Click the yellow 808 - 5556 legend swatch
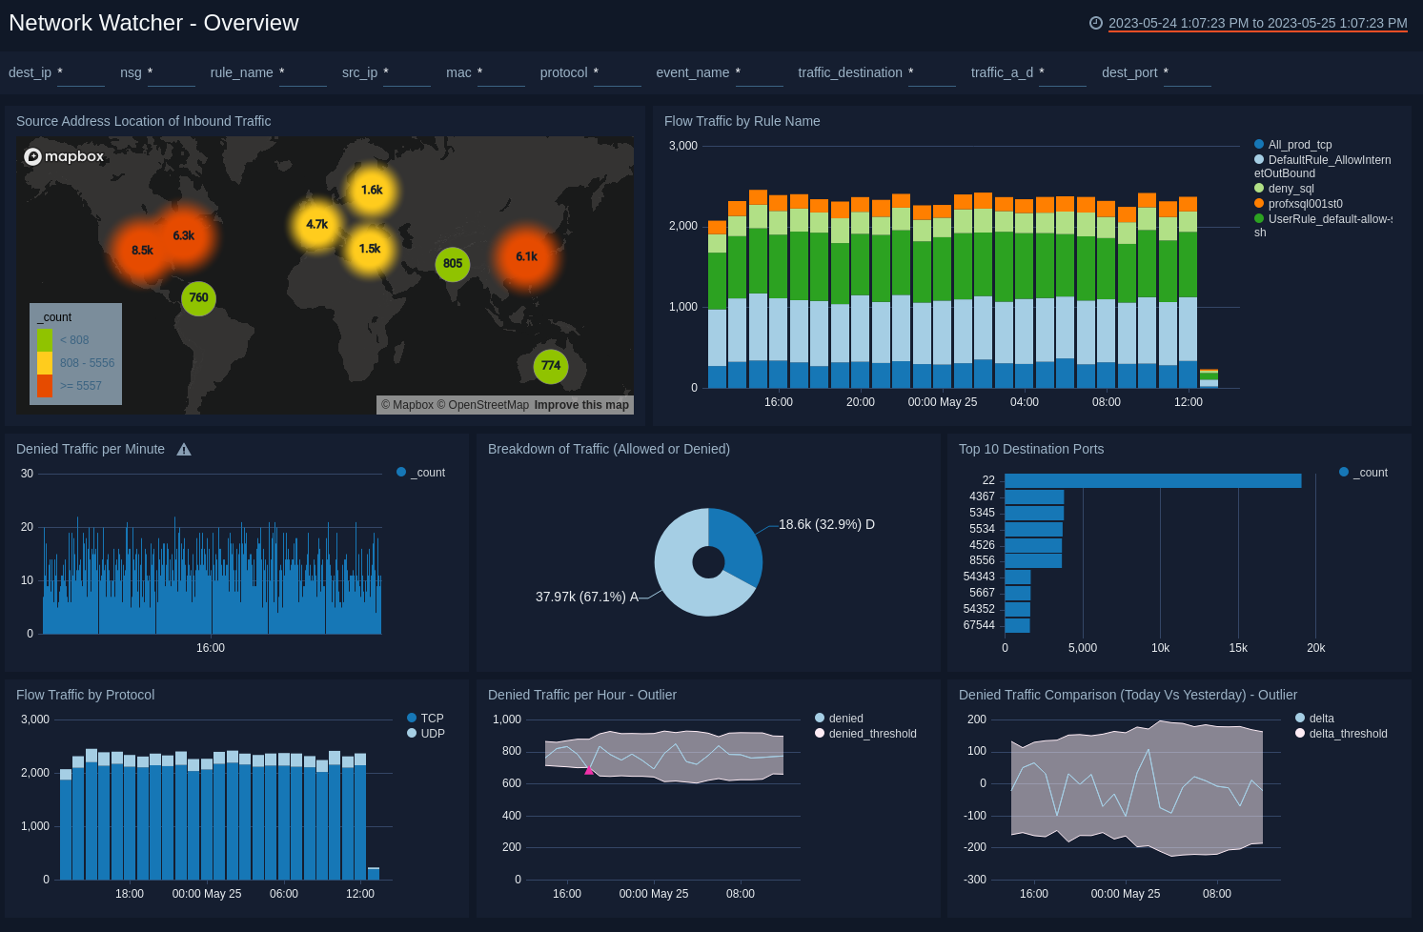 [x=45, y=363]
